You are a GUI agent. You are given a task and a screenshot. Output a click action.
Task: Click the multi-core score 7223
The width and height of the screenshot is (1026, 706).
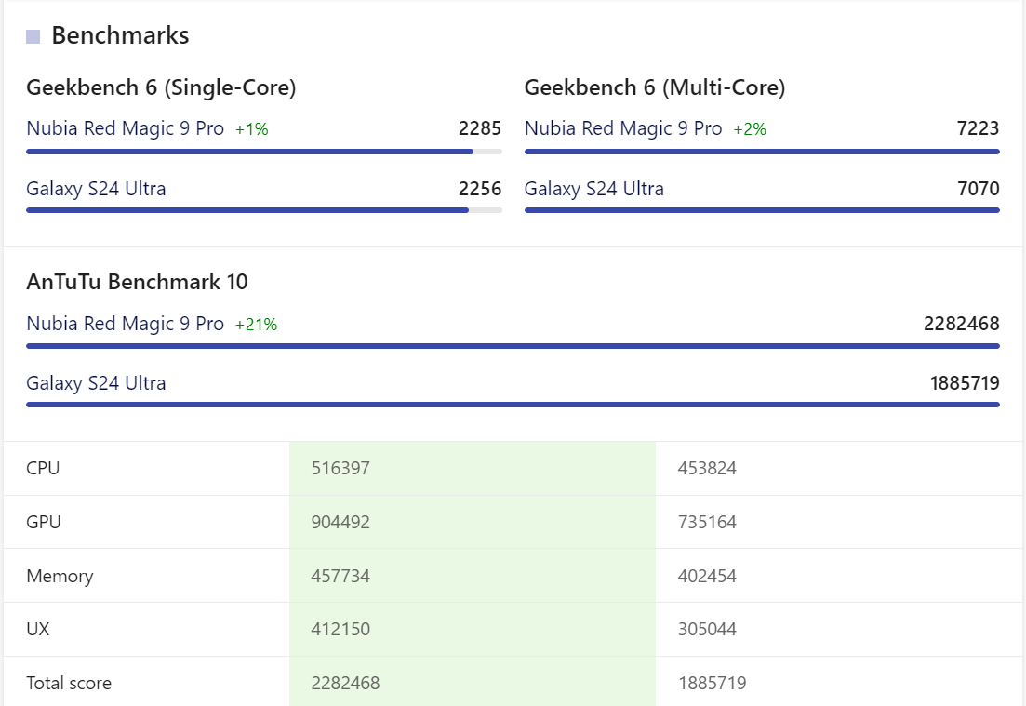click(x=979, y=128)
